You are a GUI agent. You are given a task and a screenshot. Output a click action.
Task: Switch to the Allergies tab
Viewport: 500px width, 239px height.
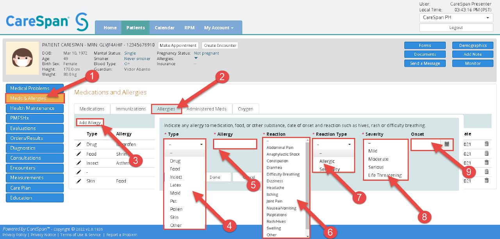click(166, 109)
